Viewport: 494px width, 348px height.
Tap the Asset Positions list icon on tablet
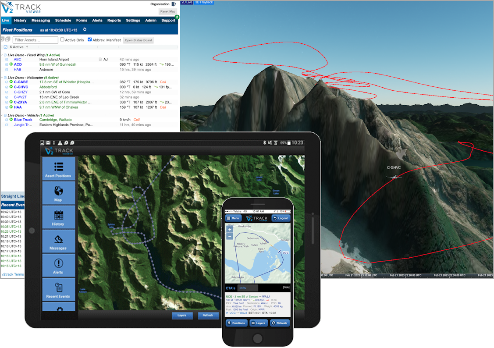pyautogui.click(x=58, y=167)
